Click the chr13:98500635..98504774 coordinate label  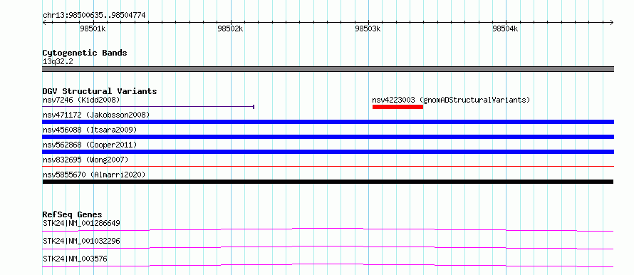94,16
